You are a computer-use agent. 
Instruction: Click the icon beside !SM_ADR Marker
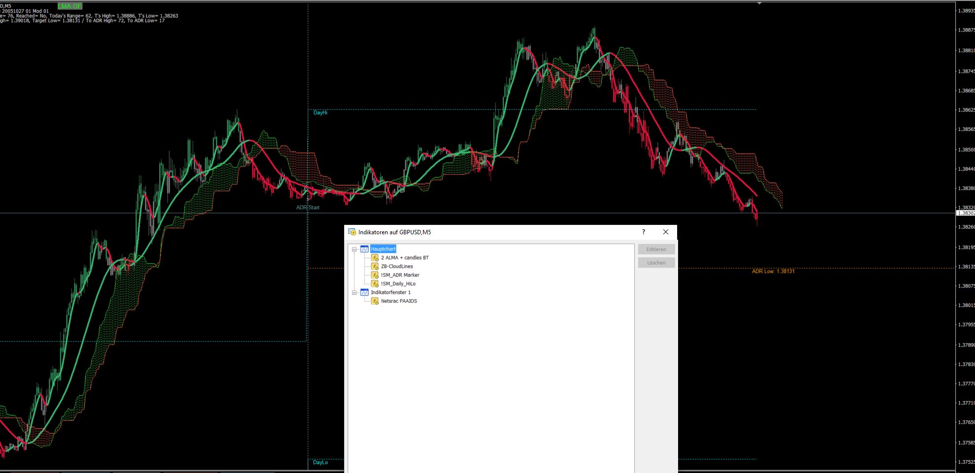tap(375, 275)
